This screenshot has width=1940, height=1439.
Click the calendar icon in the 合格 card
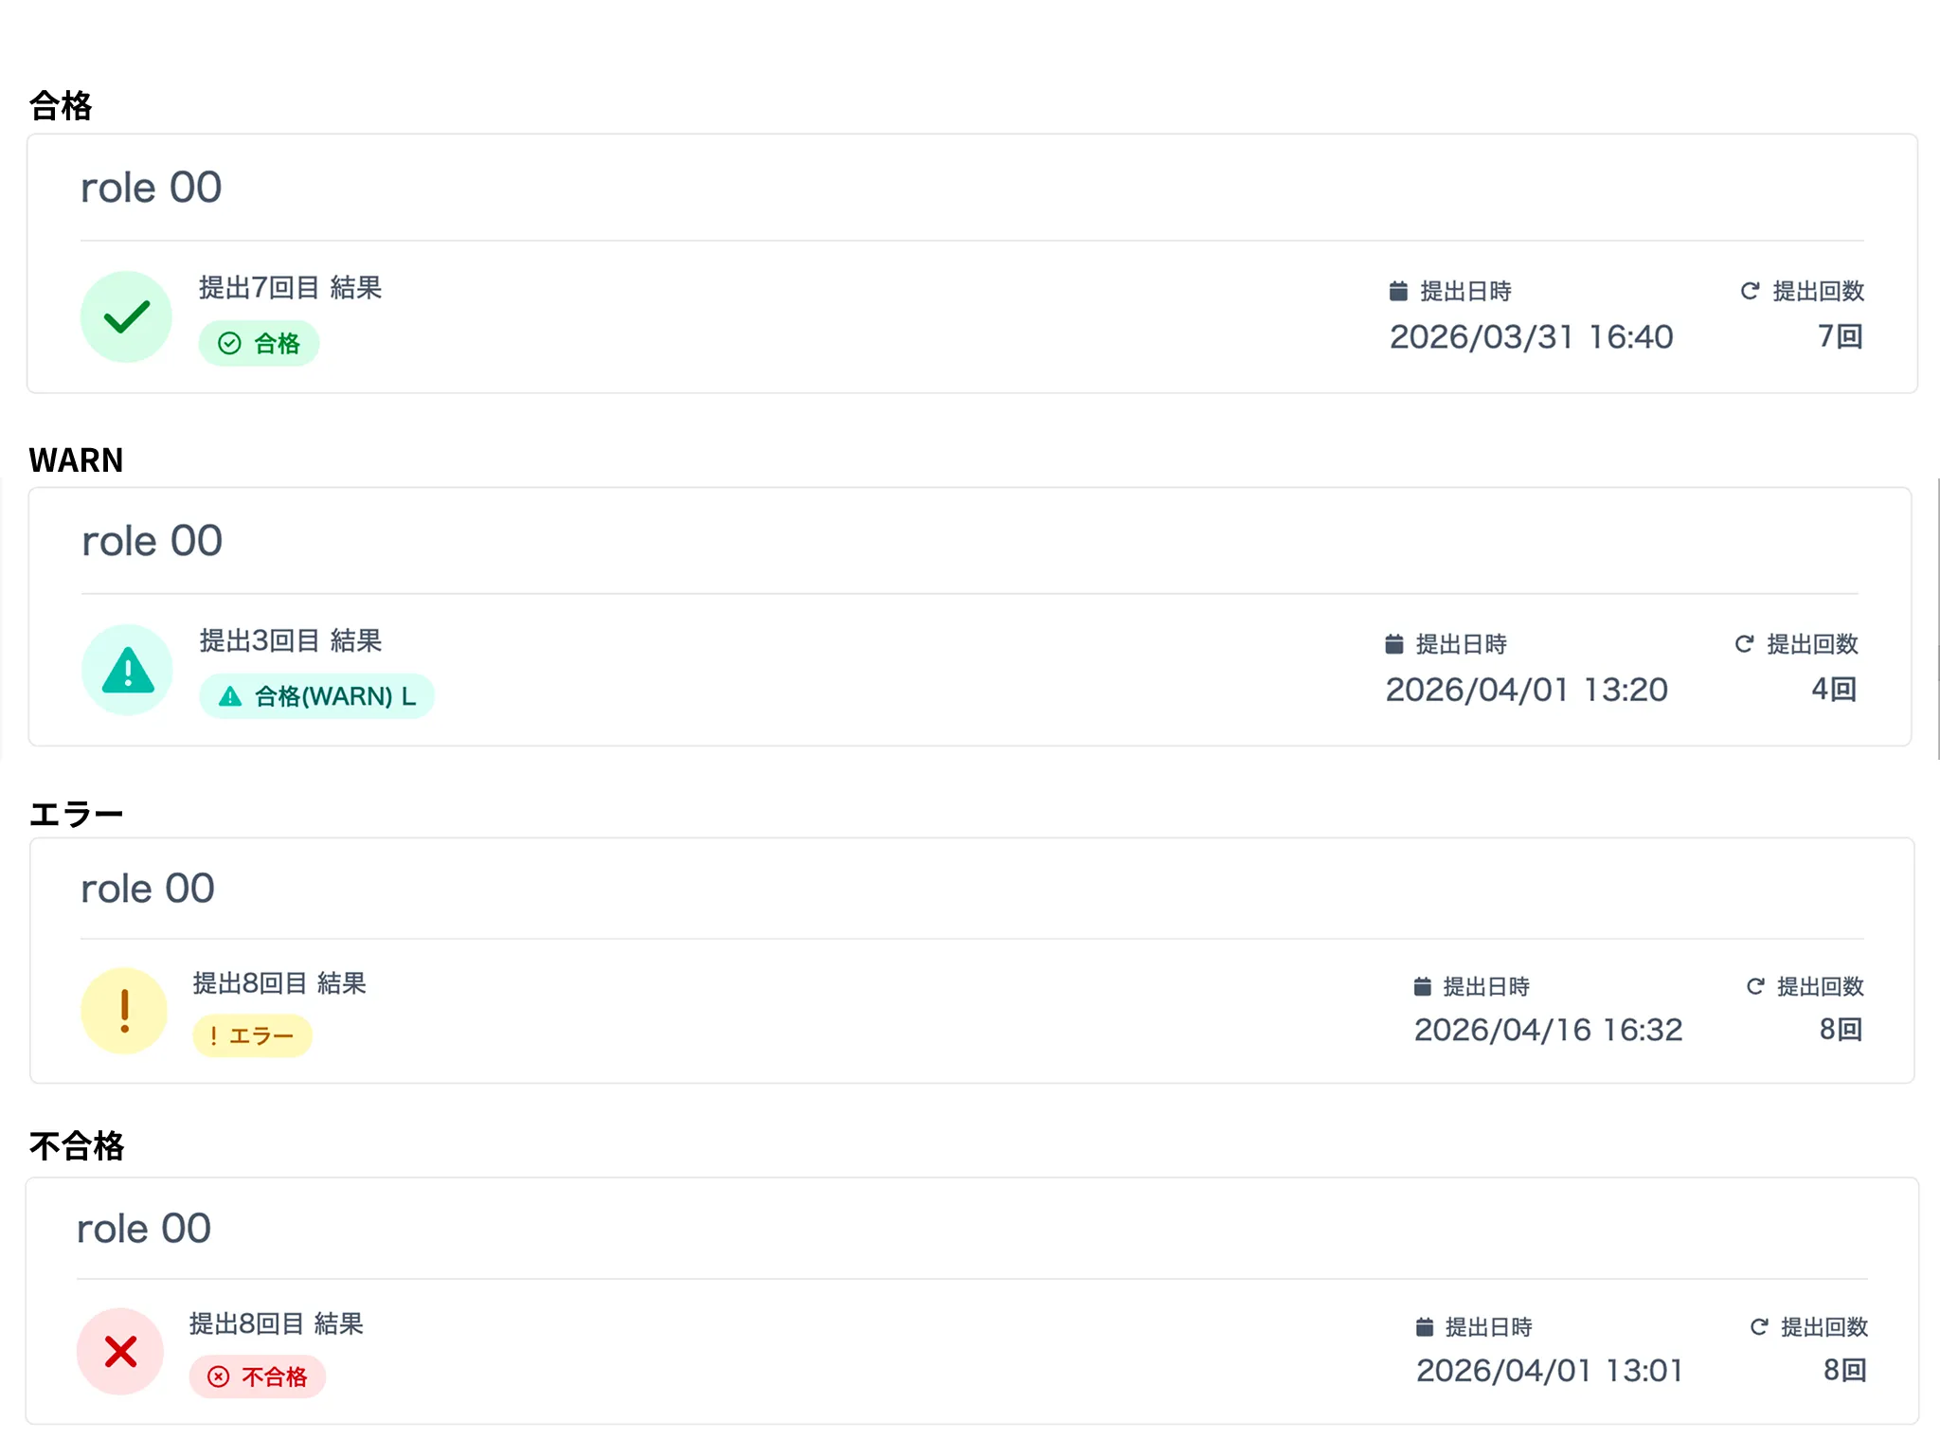tap(1398, 291)
